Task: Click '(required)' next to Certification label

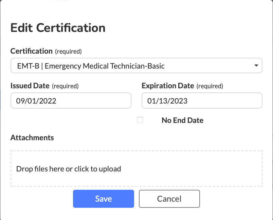Action: 68,52
